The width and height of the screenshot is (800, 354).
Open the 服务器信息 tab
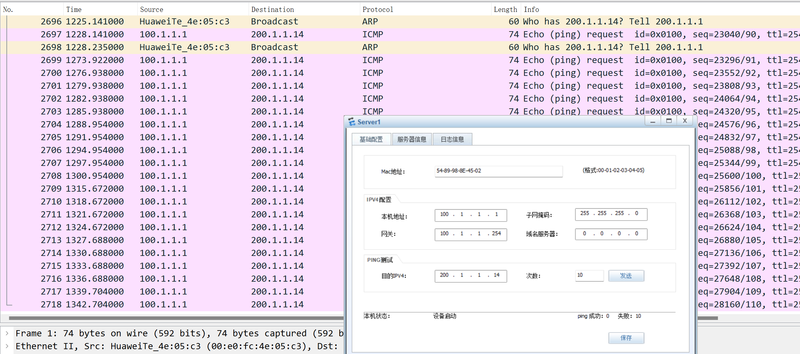pyautogui.click(x=412, y=139)
